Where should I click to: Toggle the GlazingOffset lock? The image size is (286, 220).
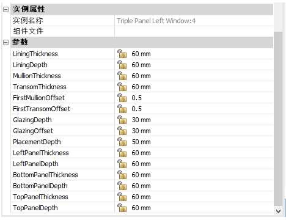coord(122,131)
